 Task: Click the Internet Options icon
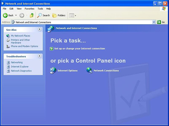[x=53, y=71]
